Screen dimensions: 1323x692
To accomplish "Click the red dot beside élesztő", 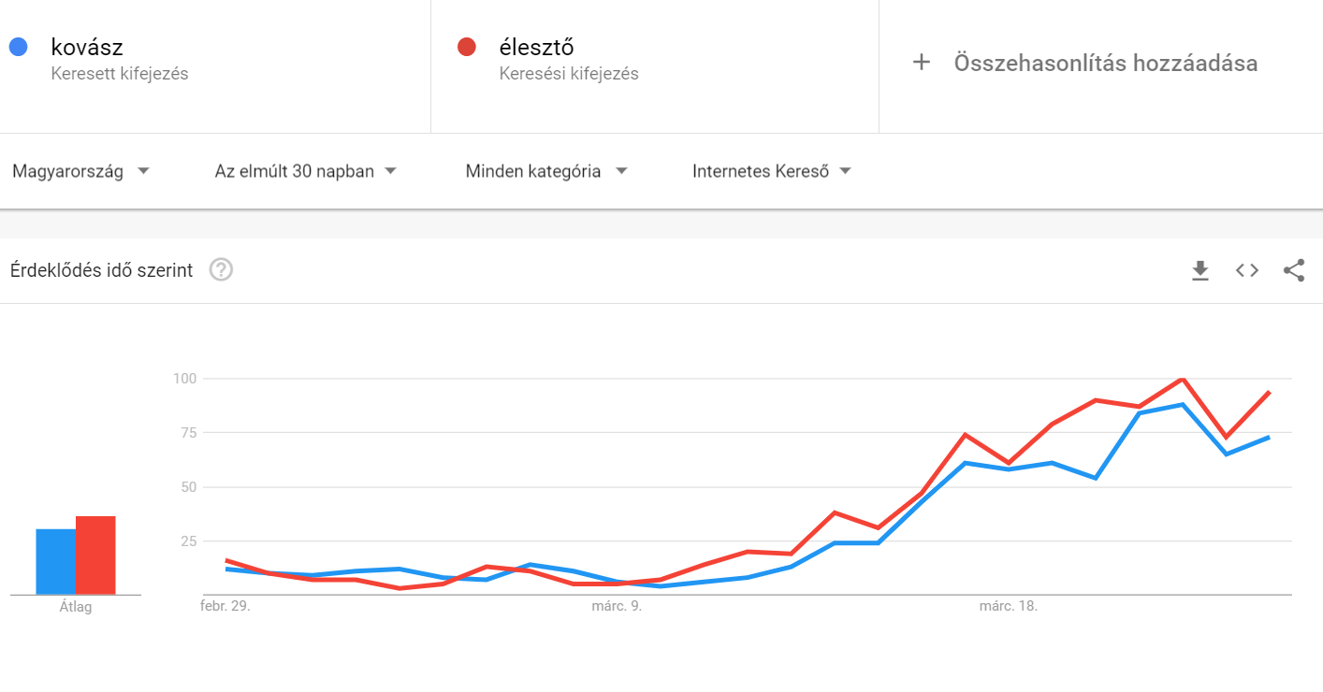I will [467, 47].
